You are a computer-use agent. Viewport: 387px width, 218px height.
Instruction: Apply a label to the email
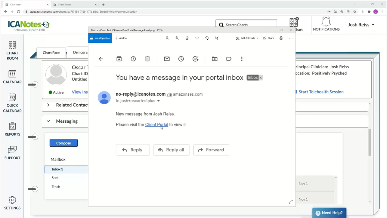pyautogui.click(x=229, y=59)
